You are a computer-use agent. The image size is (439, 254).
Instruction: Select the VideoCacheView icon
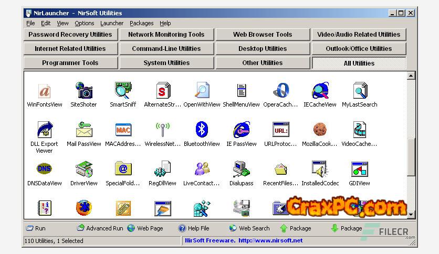tap(360, 130)
